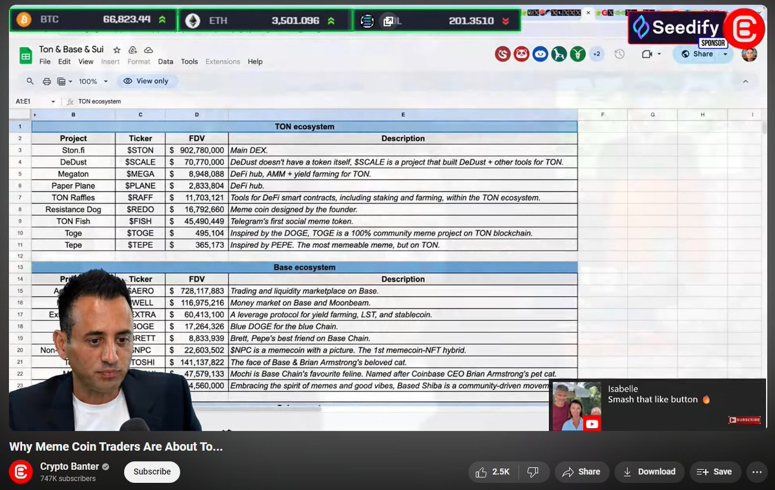Expand the Meet camera dropdown arrow
The width and height of the screenshot is (775, 490).
click(x=659, y=54)
